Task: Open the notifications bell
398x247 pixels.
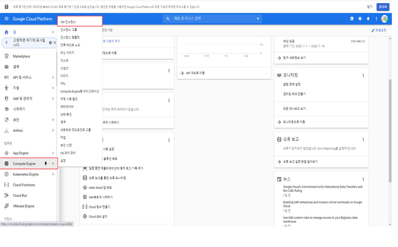Action: point(368,19)
